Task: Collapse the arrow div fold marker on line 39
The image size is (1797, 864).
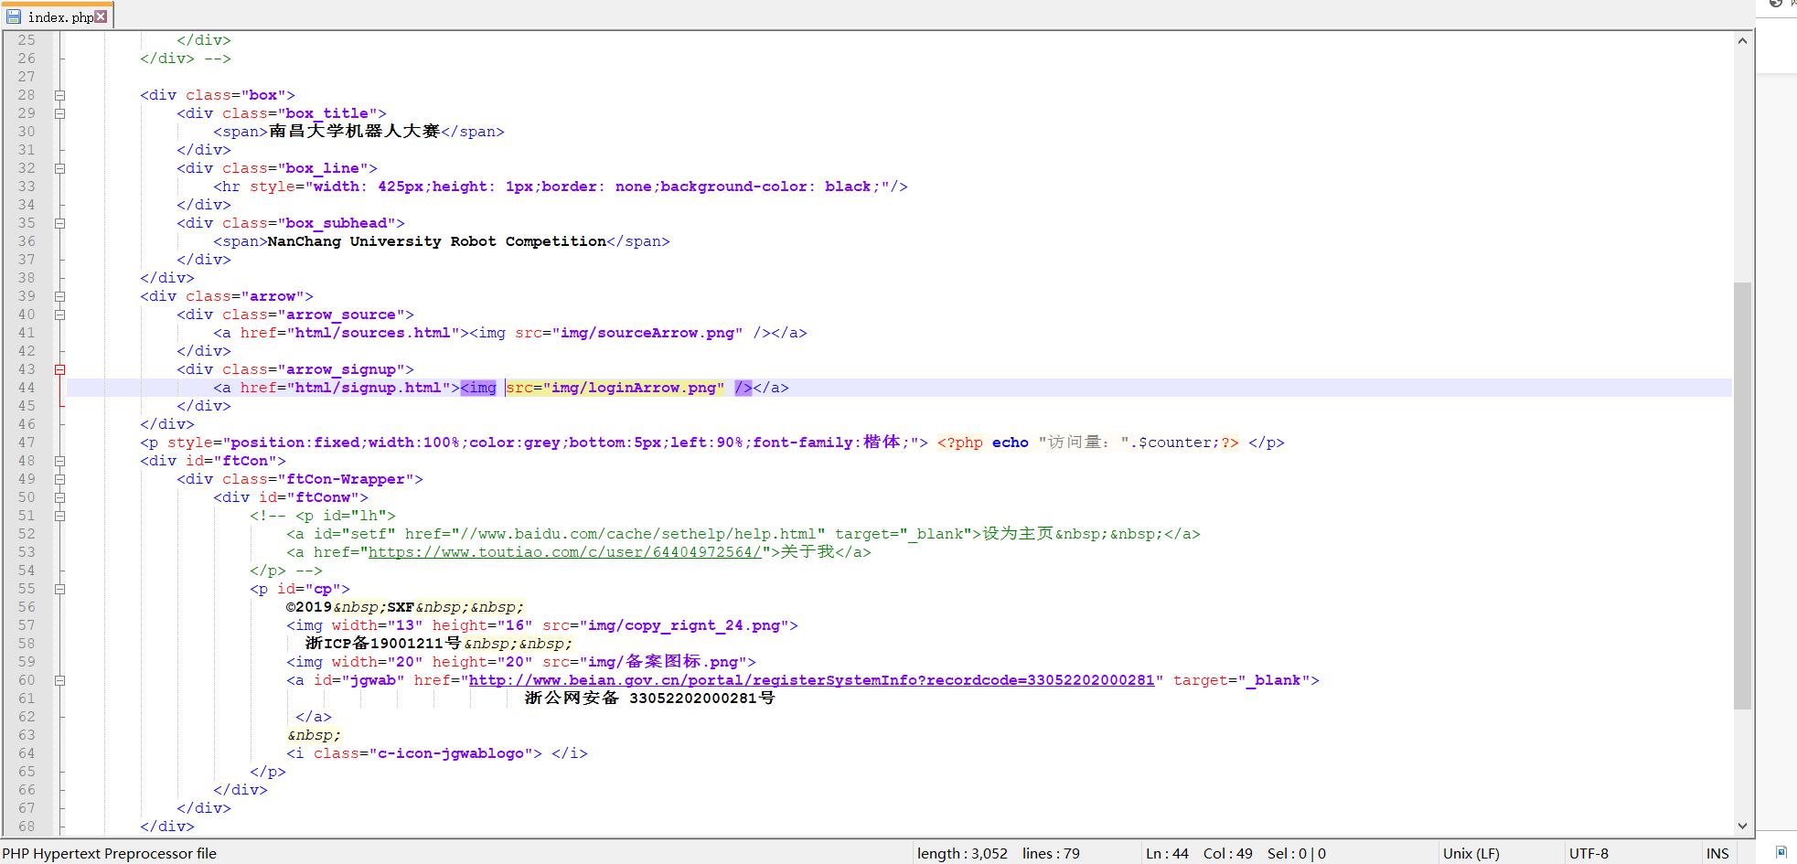Action: (59, 296)
